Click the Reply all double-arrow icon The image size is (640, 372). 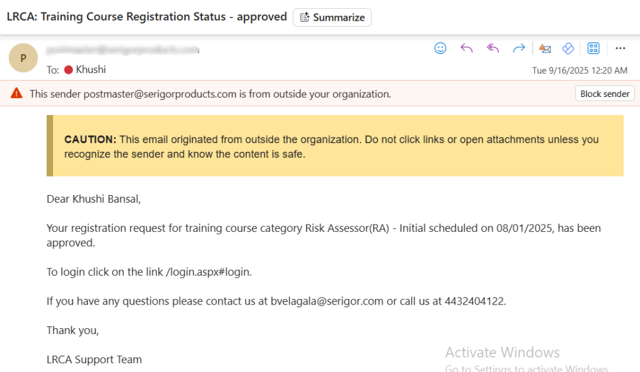click(492, 48)
